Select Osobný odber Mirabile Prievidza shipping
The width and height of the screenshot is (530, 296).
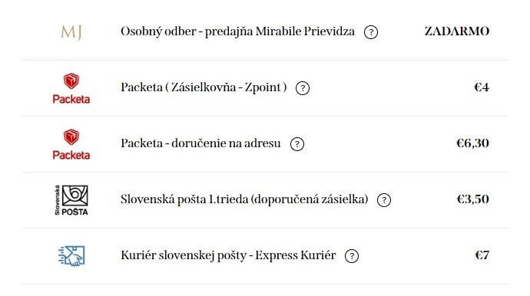click(x=265, y=32)
